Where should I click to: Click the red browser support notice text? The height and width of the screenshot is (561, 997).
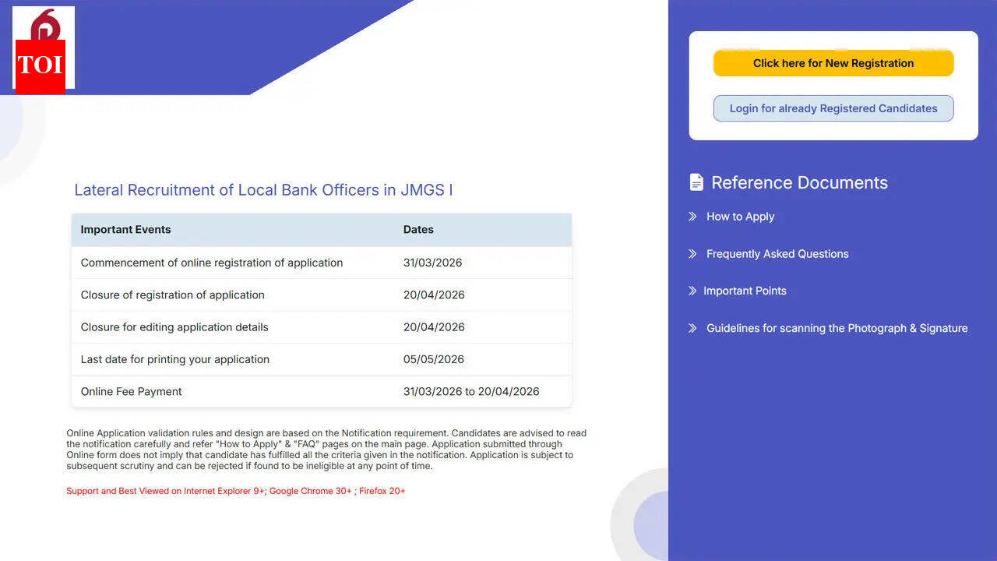click(x=235, y=491)
